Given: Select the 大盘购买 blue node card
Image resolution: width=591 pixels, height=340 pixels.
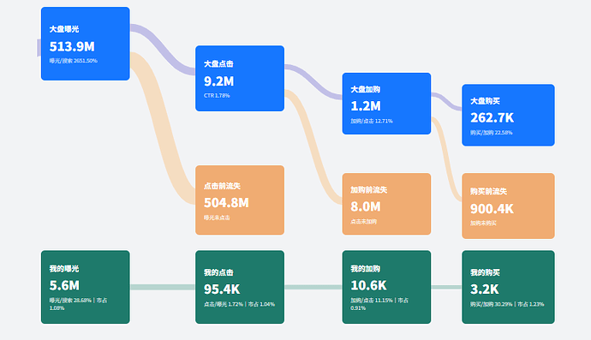Looking at the screenshot, I should pos(508,115).
